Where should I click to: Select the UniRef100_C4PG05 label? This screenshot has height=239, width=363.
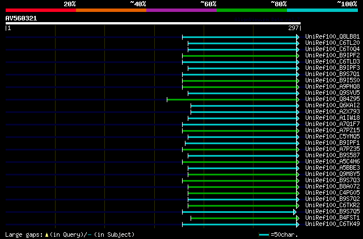tap(332, 193)
